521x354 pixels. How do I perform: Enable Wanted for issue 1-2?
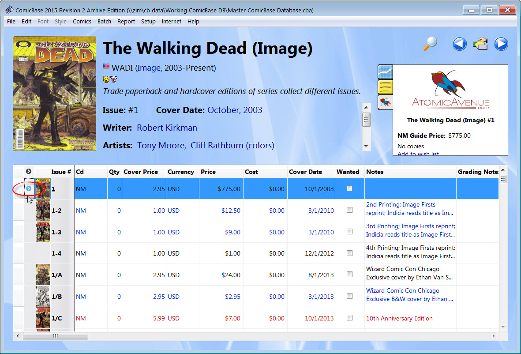pyautogui.click(x=349, y=210)
